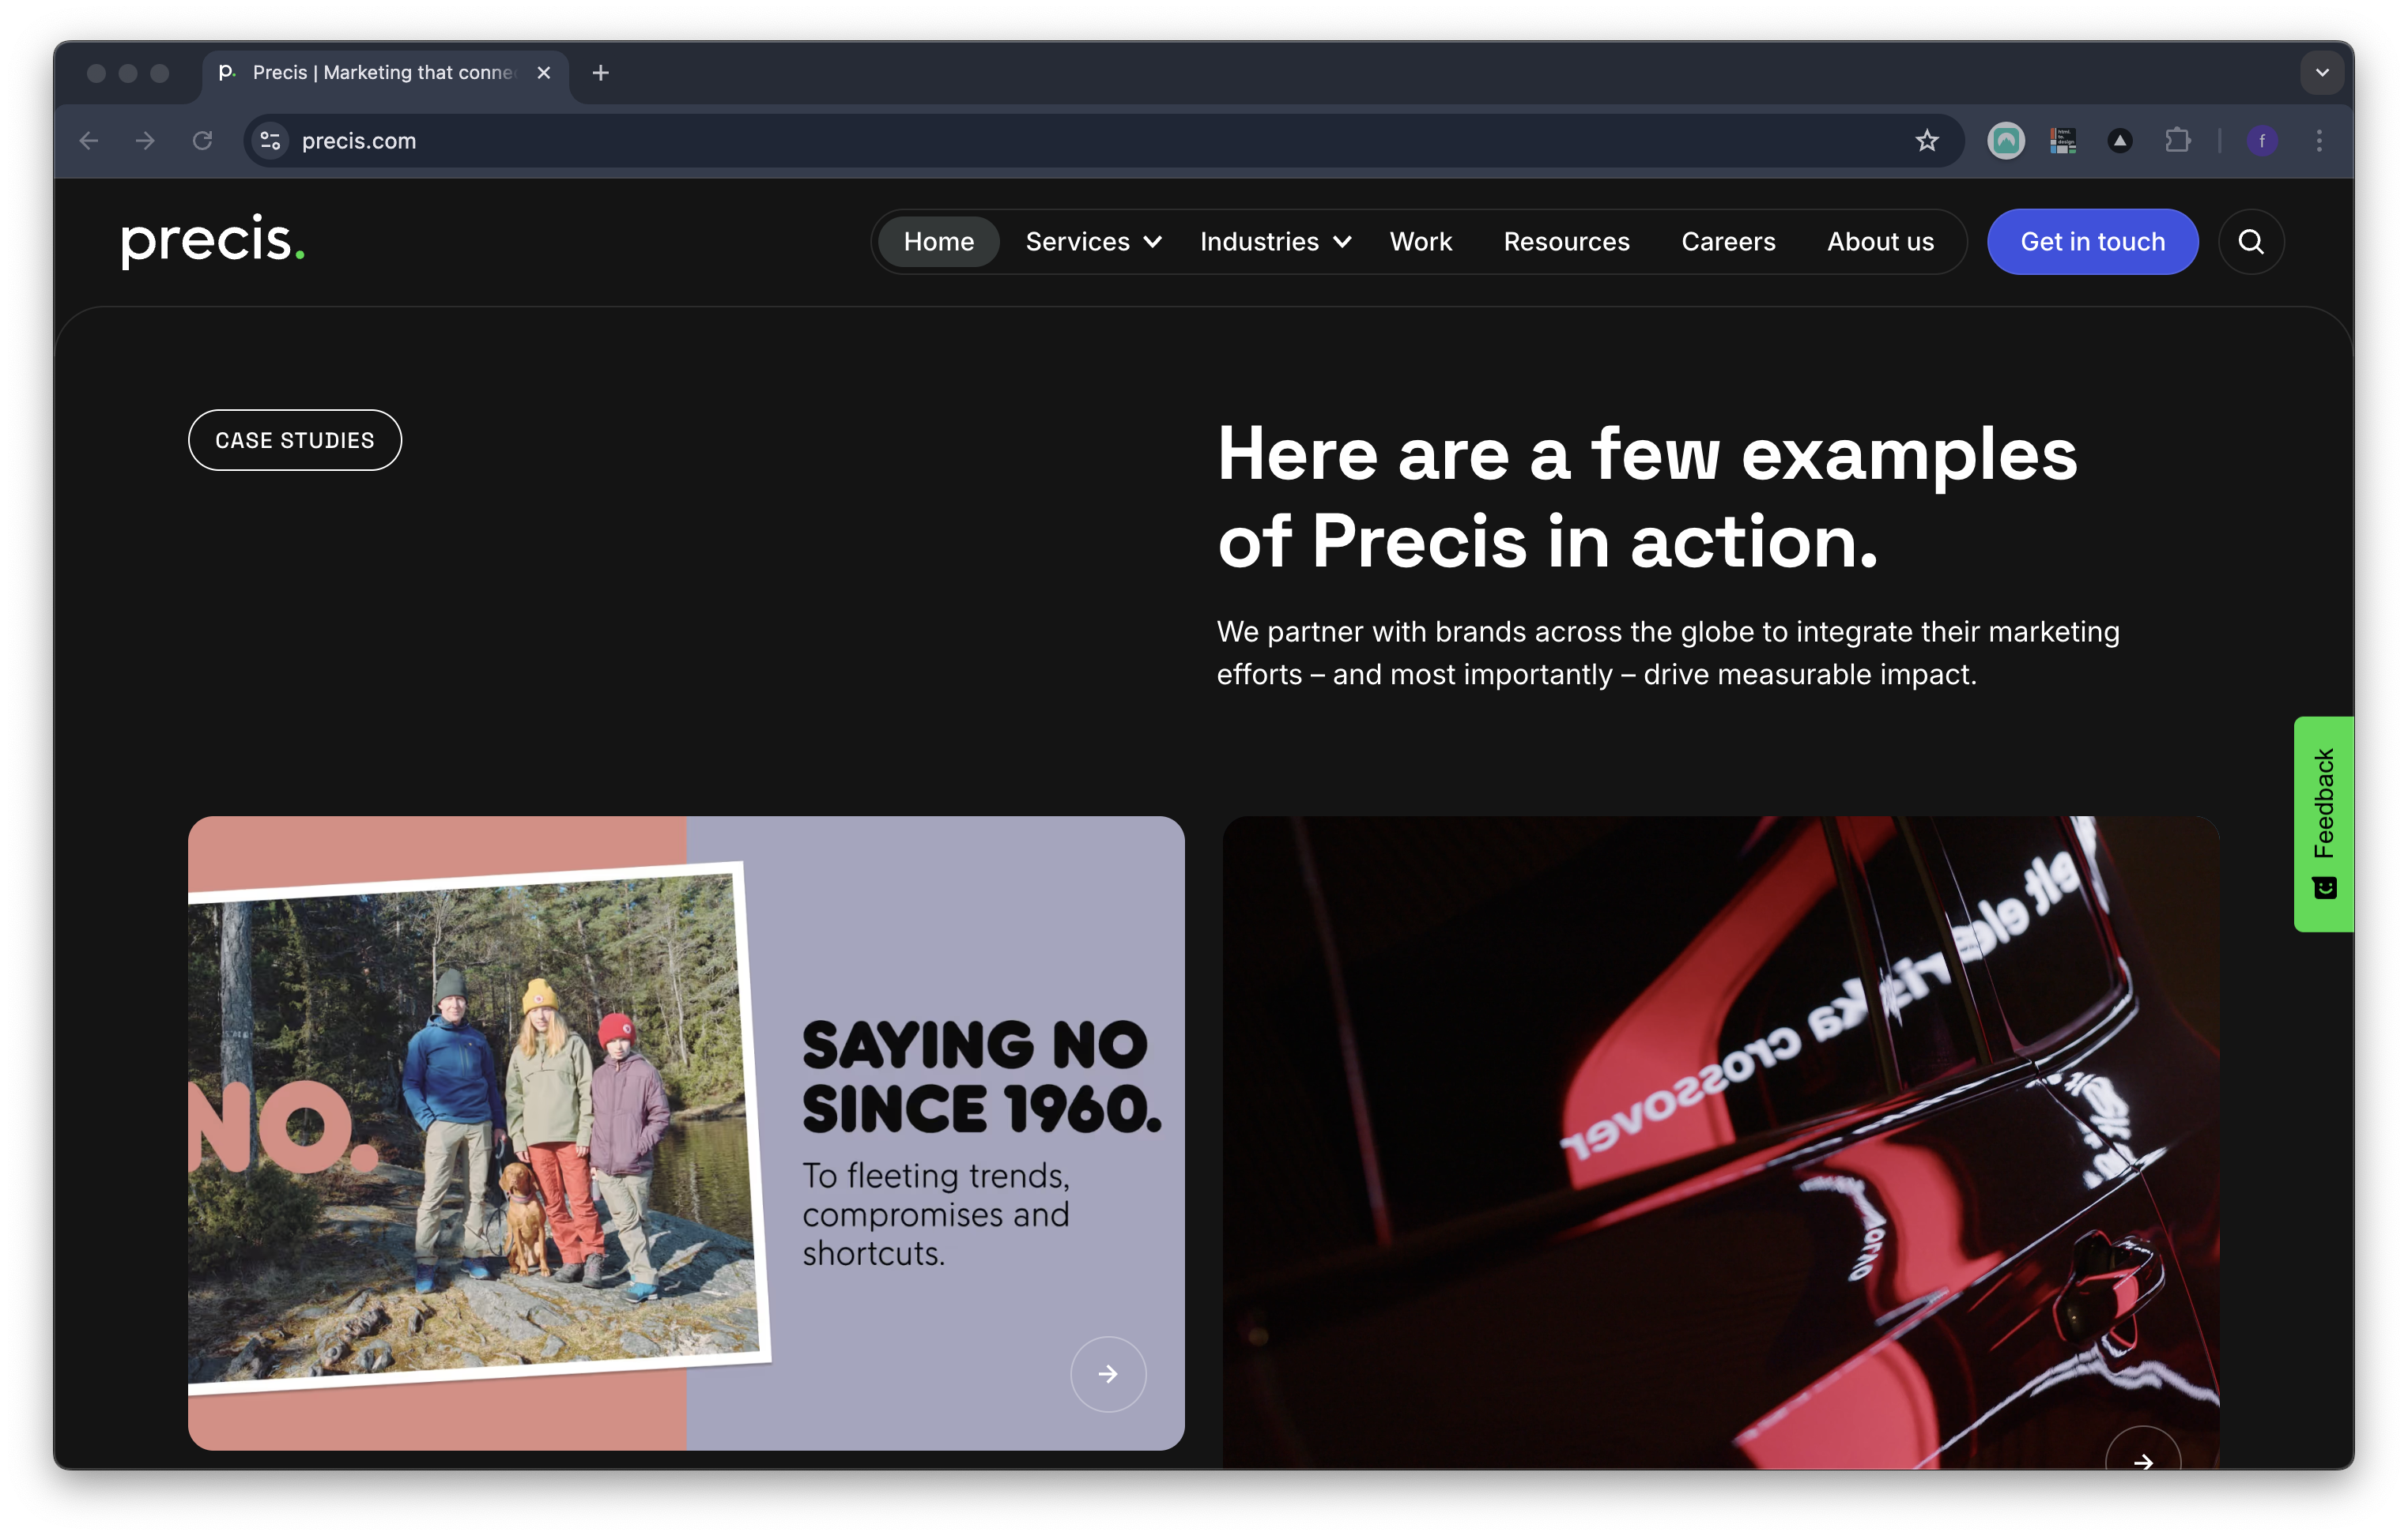Image resolution: width=2408 pixels, height=1536 pixels.
Task: Go to the Work page
Action: pyautogui.click(x=1420, y=242)
